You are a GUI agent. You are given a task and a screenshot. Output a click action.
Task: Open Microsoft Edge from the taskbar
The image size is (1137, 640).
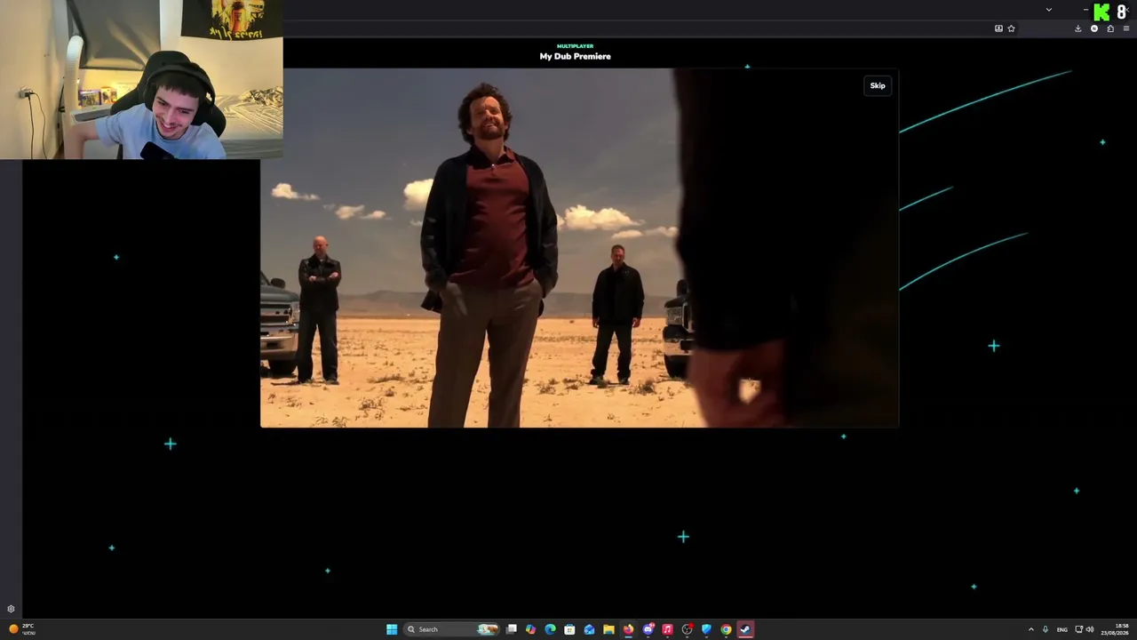(550, 629)
